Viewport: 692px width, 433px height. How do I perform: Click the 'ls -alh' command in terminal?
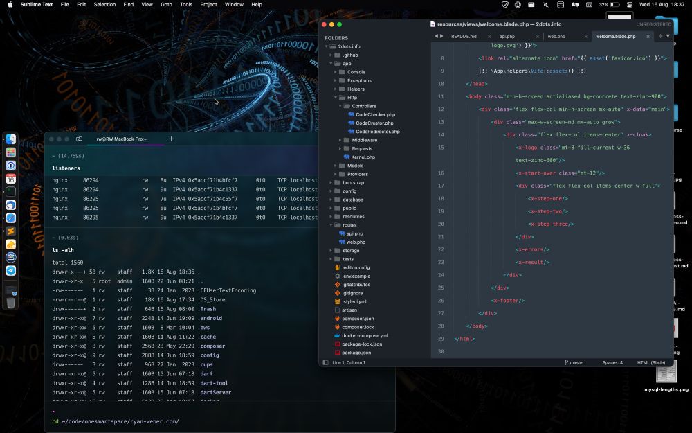click(63, 250)
